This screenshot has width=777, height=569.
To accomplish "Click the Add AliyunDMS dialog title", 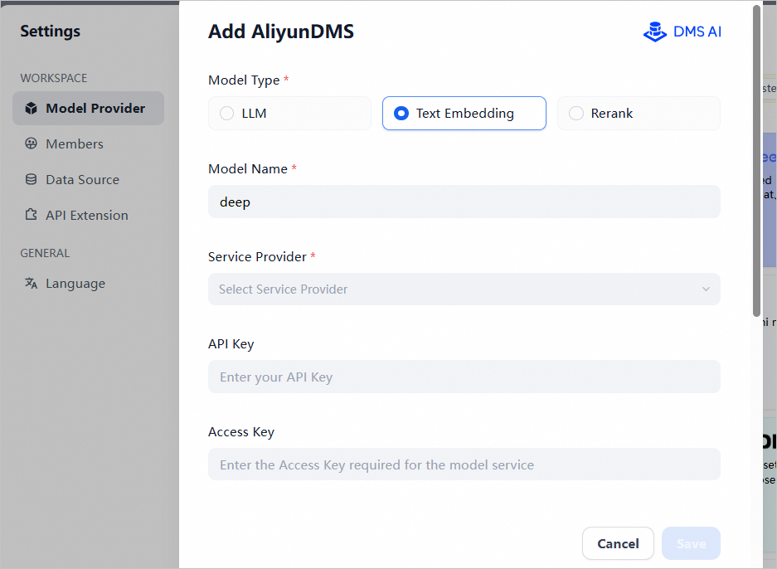I will pyautogui.click(x=281, y=32).
